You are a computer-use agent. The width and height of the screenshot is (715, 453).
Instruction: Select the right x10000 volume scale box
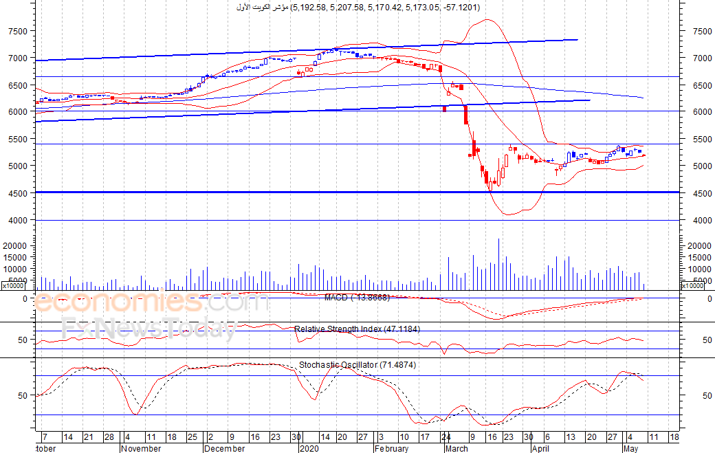[692, 286]
